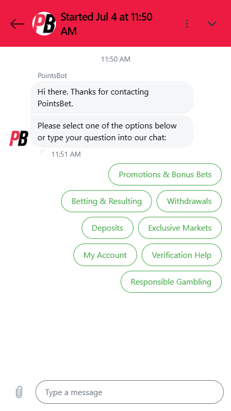
Task: Click the PB logo beside bot message
Action: pos(19,138)
